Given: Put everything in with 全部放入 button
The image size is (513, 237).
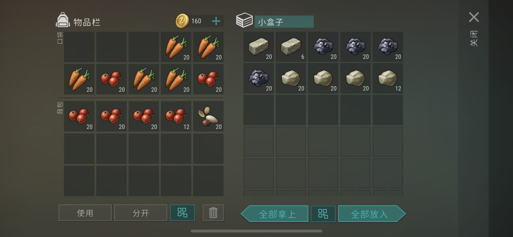Looking at the screenshot, I should [372, 214].
